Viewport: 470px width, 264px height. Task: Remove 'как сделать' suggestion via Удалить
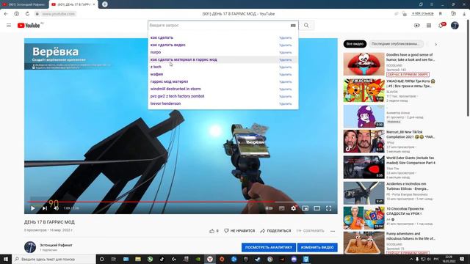pos(286,37)
